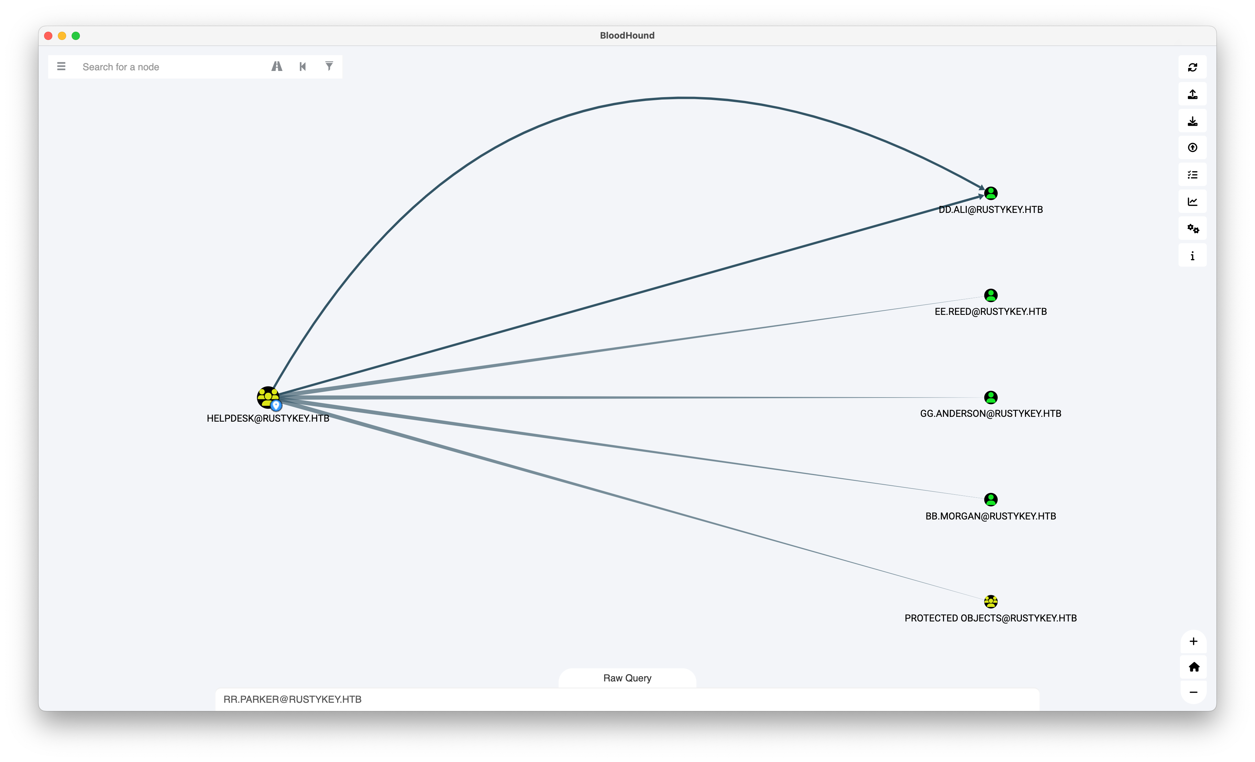Click the import graph download icon
Image resolution: width=1255 pixels, height=762 pixels.
(1192, 121)
